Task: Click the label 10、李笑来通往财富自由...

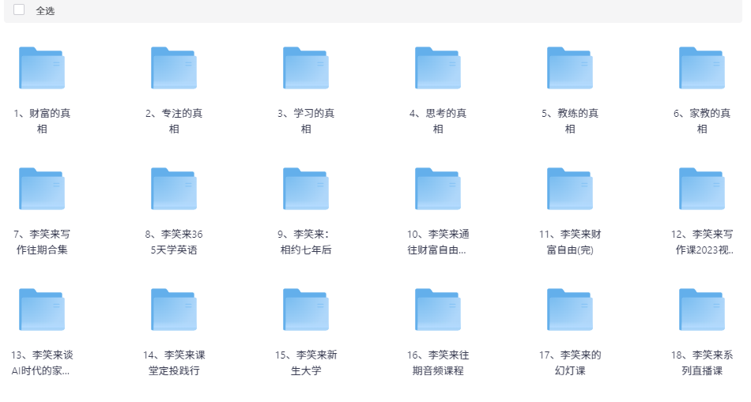Action: pyautogui.click(x=438, y=242)
